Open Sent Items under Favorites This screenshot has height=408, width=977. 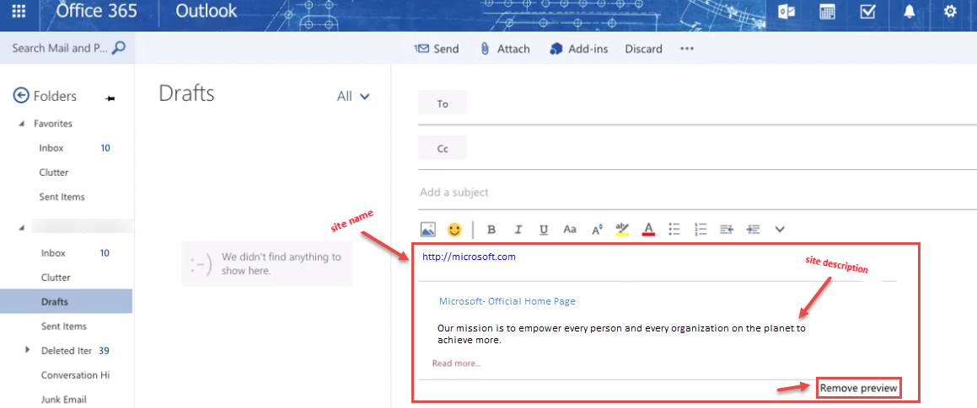point(62,197)
